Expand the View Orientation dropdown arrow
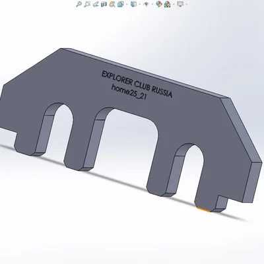 coord(127,4)
